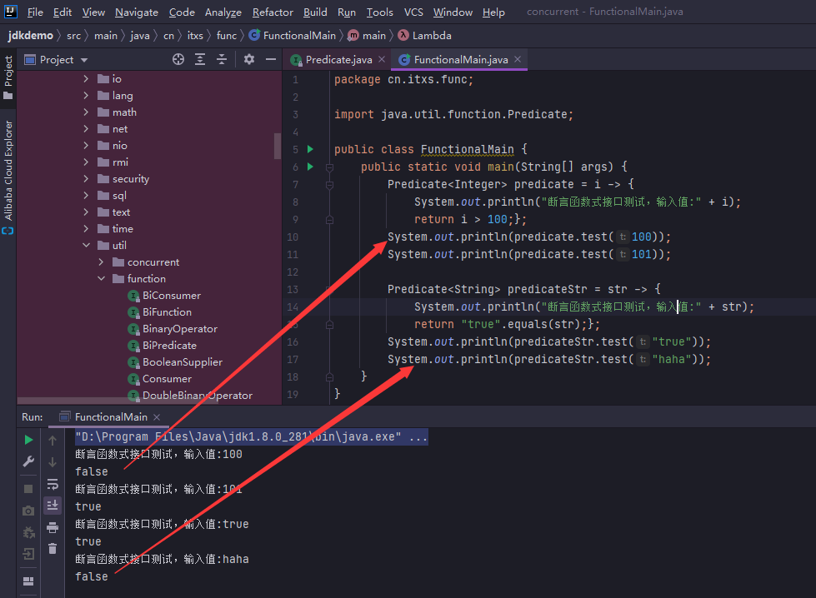
Task: Click jdkdemo breadcrumb
Action: coord(30,35)
